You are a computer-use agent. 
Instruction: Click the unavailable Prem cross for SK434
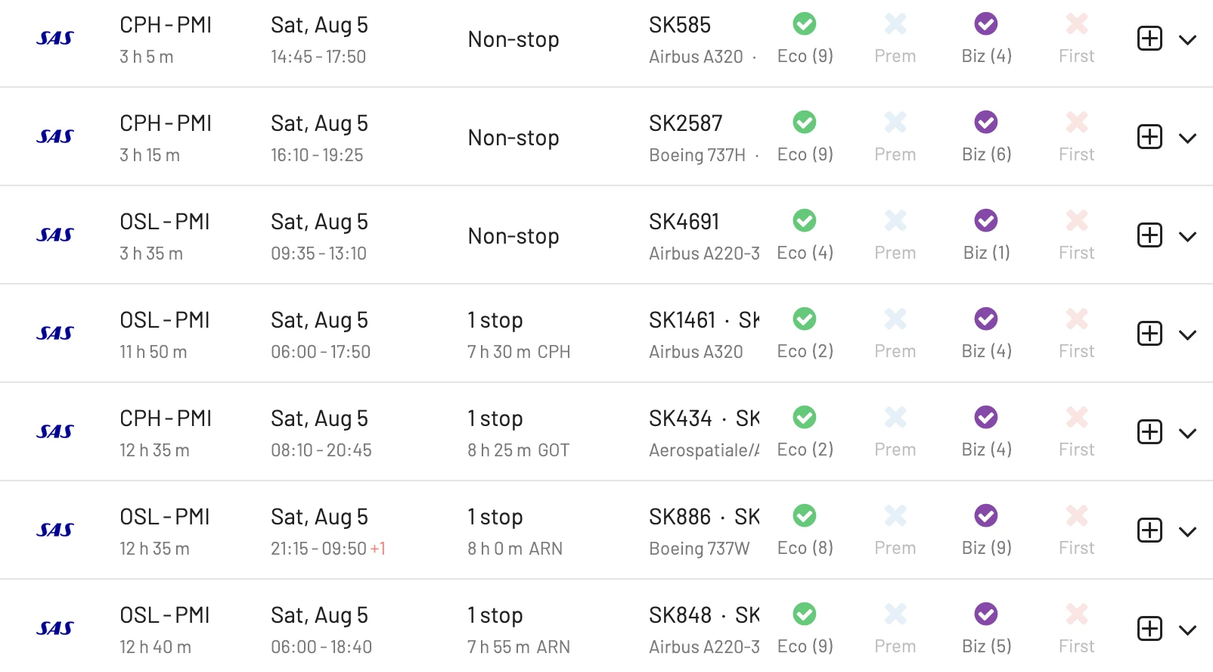pos(895,417)
